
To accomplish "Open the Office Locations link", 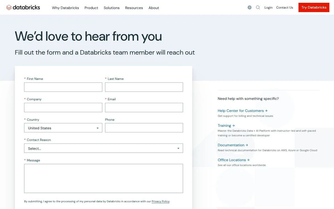I will [234, 160].
